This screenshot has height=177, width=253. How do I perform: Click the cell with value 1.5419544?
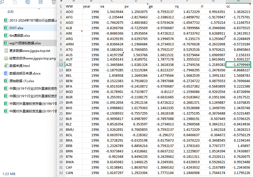[x=112, y=12]
